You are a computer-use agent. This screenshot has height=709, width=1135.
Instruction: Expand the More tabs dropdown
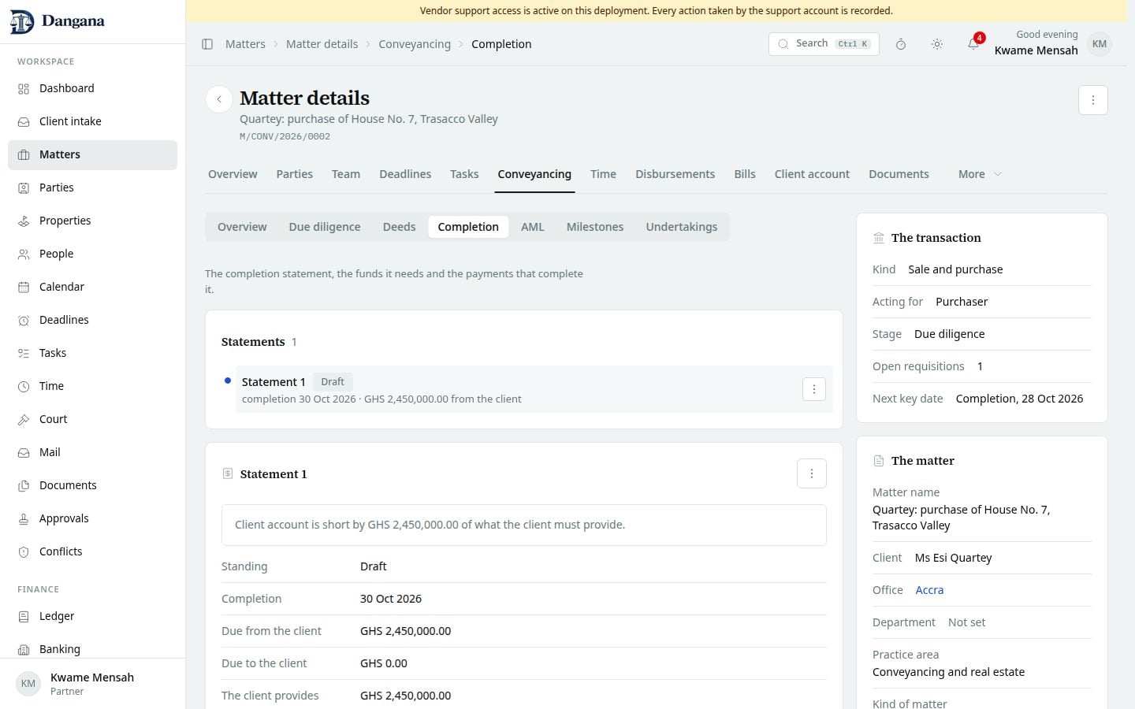(980, 174)
